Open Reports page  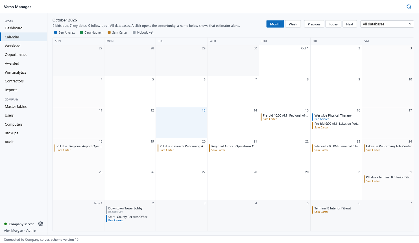pyautogui.click(x=24, y=90)
